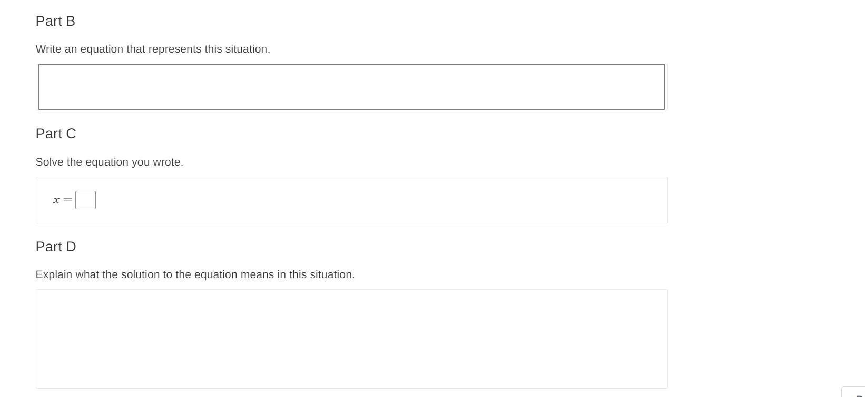The height and width of the screenshot is (397, 865).
Task: Click the equals sign beside x
Action: tap(67, 200)
